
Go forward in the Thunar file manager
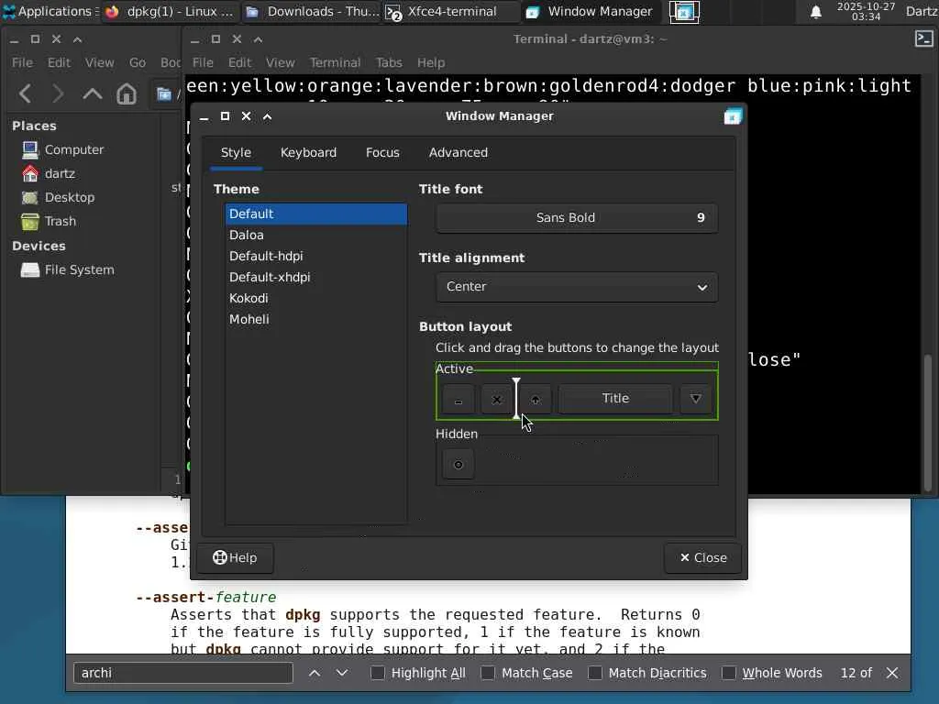[x=58, y=94]
